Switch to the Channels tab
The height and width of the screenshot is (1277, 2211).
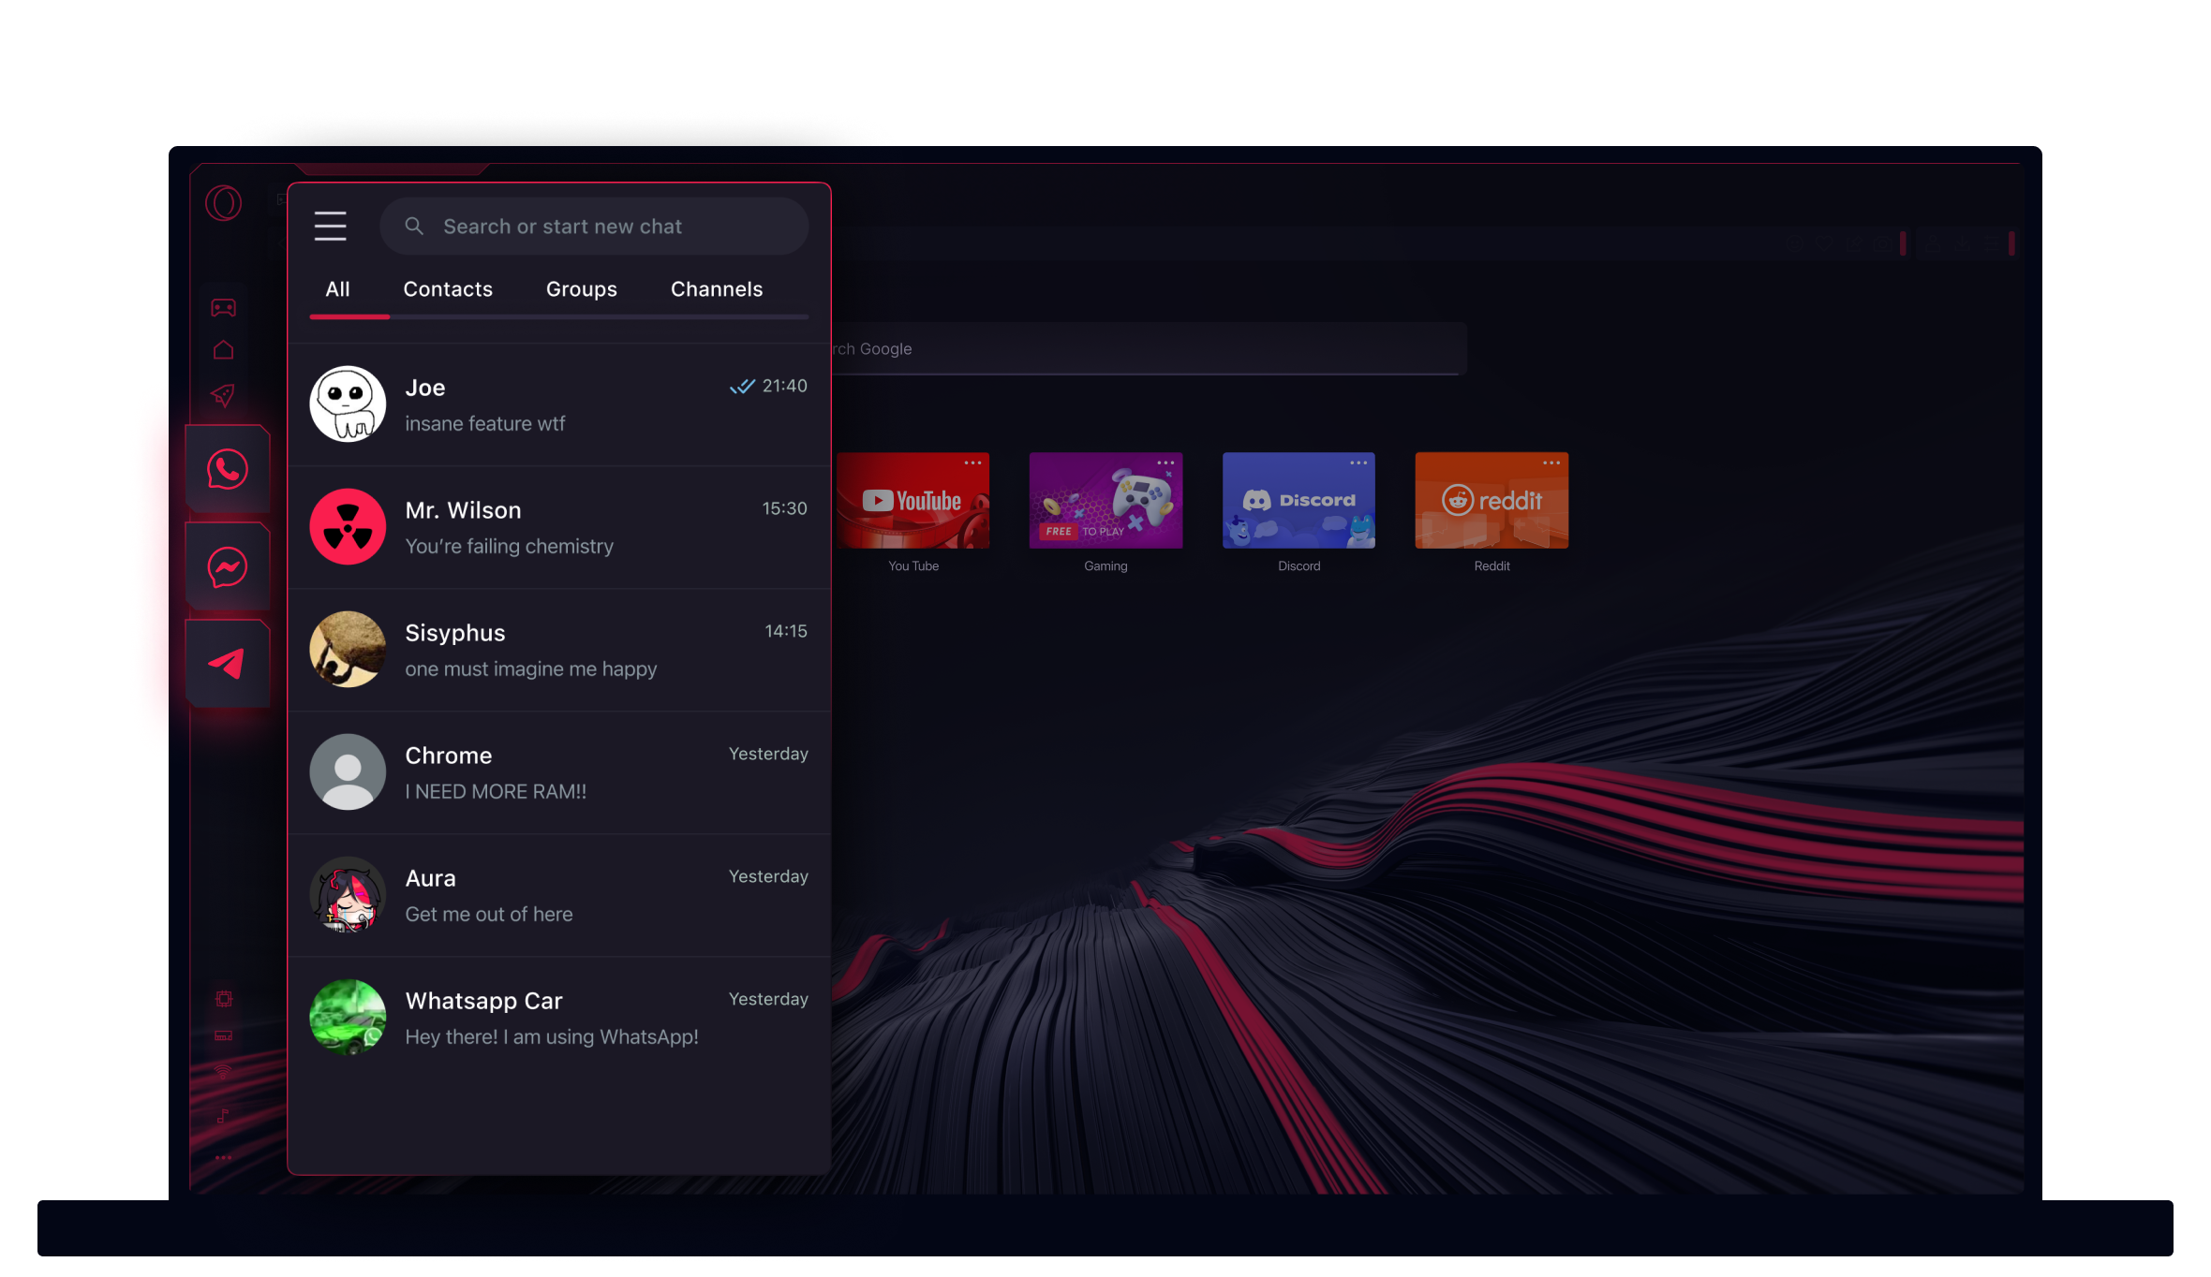coord(716,288)
